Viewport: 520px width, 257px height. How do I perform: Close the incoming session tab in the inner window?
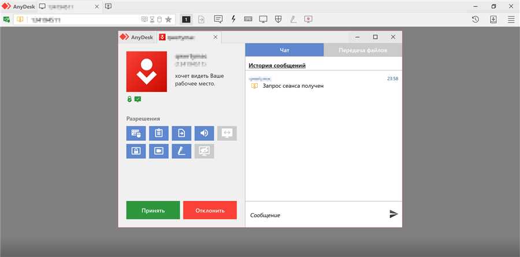216,37
